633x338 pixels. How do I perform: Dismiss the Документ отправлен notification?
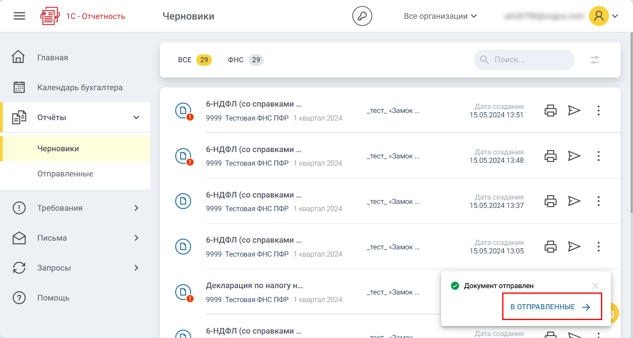click(595, 286)
